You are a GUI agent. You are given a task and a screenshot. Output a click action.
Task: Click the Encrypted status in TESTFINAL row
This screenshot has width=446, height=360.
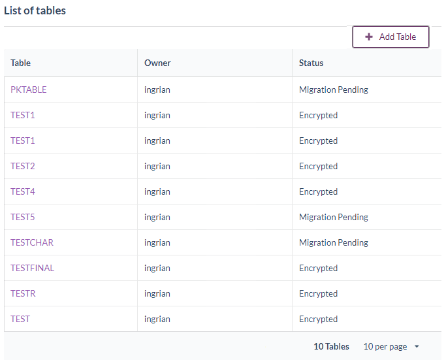tap(318, 268)
